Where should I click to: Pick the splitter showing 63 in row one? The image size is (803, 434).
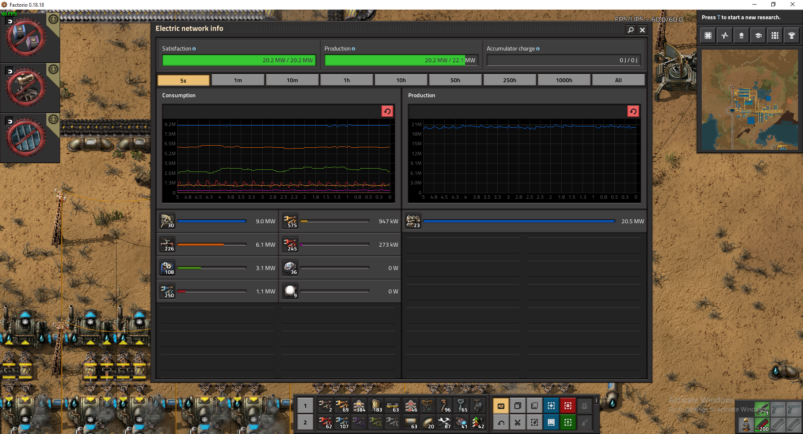(x=392, y=406)
